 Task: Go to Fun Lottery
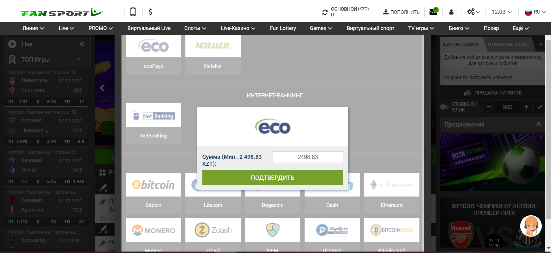pyautogui.click(x=283, y=28)
